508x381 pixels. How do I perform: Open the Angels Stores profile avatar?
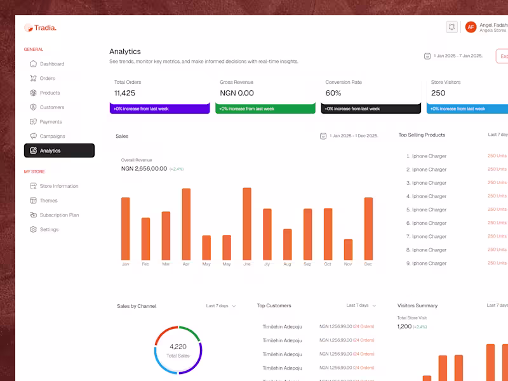(471, 27)
